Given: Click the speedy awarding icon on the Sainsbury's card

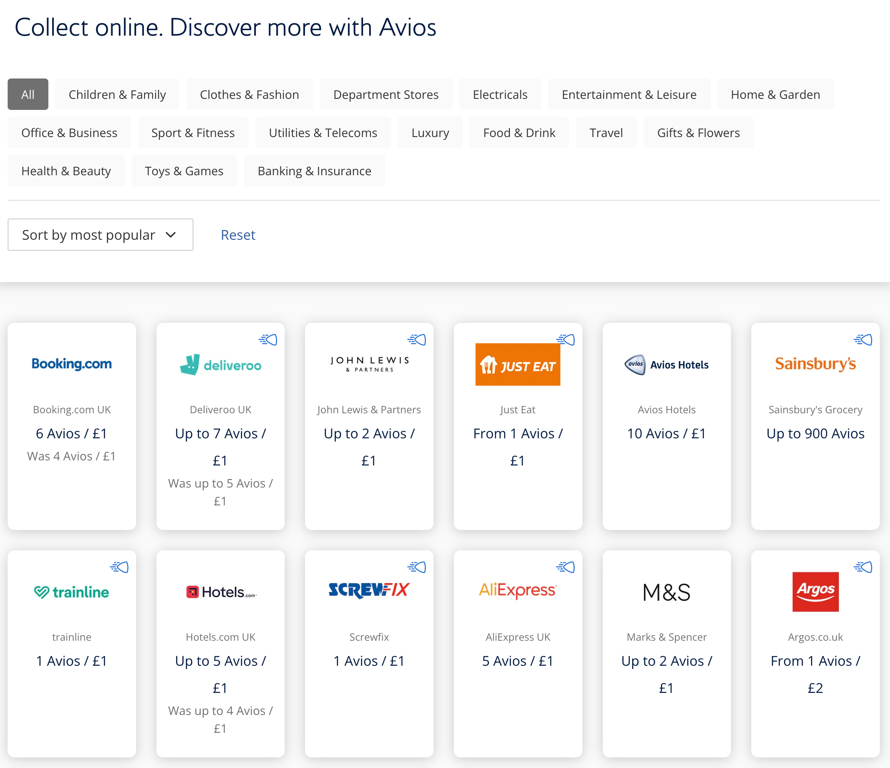Looking at the screenshot, I should [x=864, y=339].
